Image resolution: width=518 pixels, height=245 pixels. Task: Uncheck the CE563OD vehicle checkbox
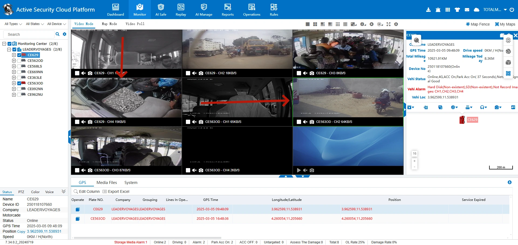[x=19, y=83]
